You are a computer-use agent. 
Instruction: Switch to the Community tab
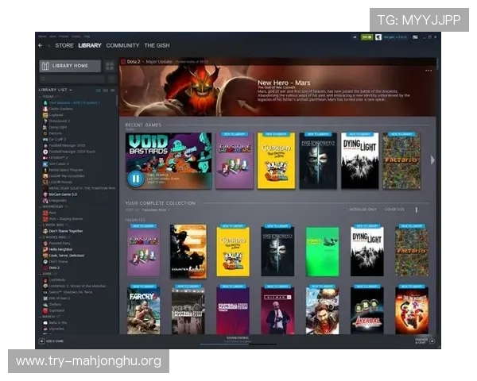tap(122, 45)
